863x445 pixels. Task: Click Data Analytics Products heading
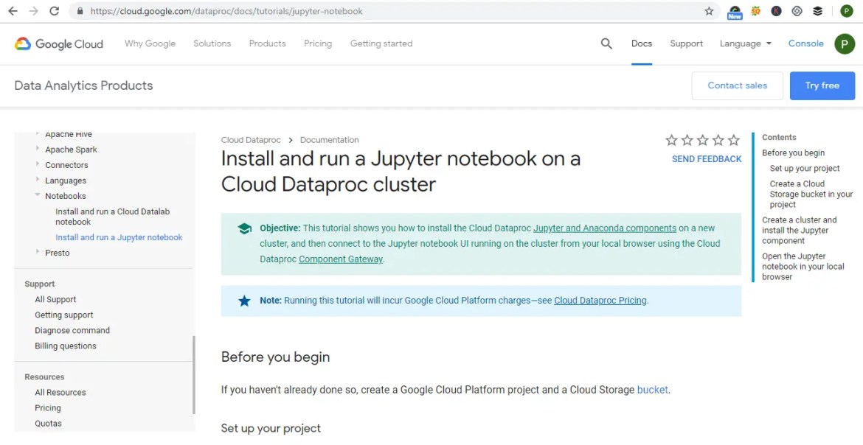click(x=83, y=85)
